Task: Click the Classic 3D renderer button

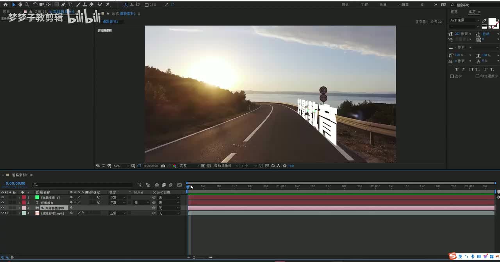Action: tap(436, 22)
